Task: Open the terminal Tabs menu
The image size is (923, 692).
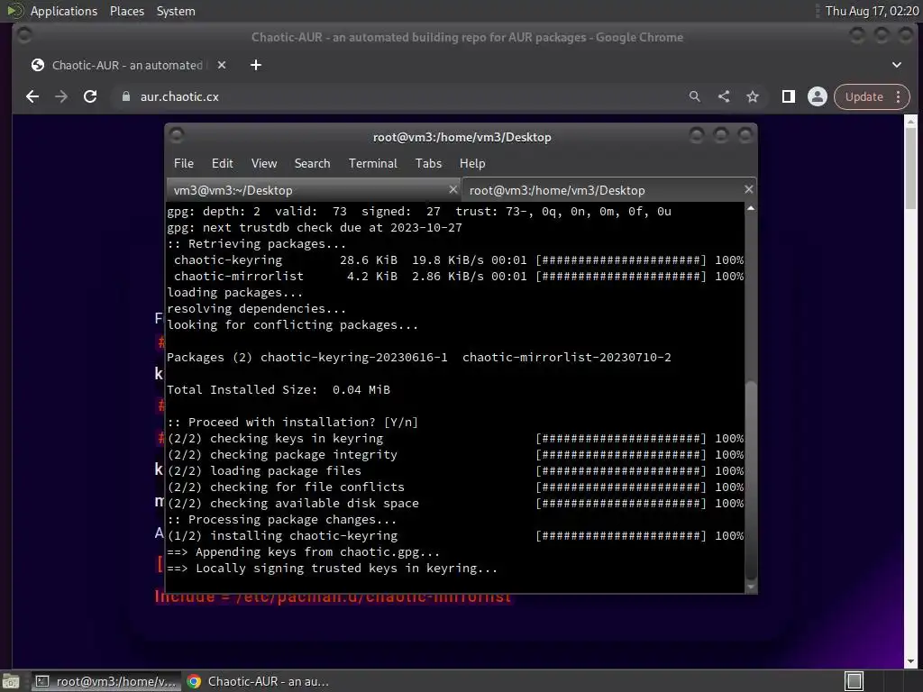Action: tap(428, 164)
